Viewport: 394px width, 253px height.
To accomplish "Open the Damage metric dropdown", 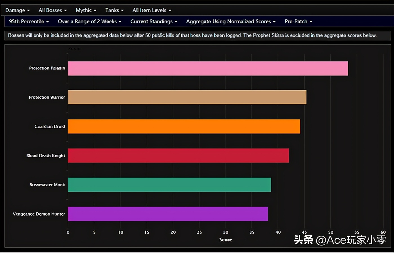I will (17, 10).
